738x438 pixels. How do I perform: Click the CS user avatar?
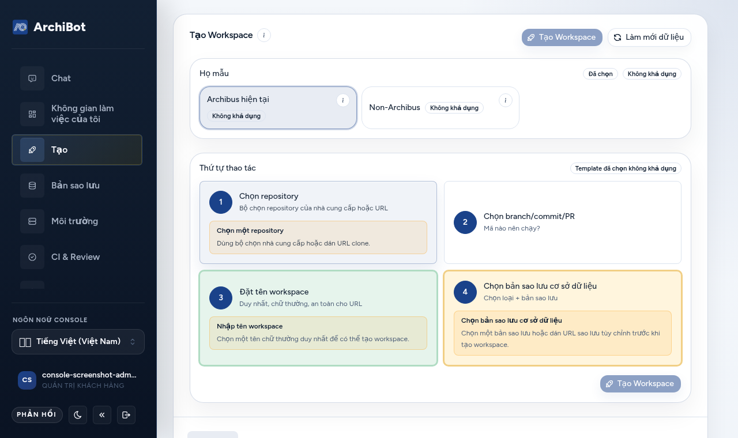(27, 380)
